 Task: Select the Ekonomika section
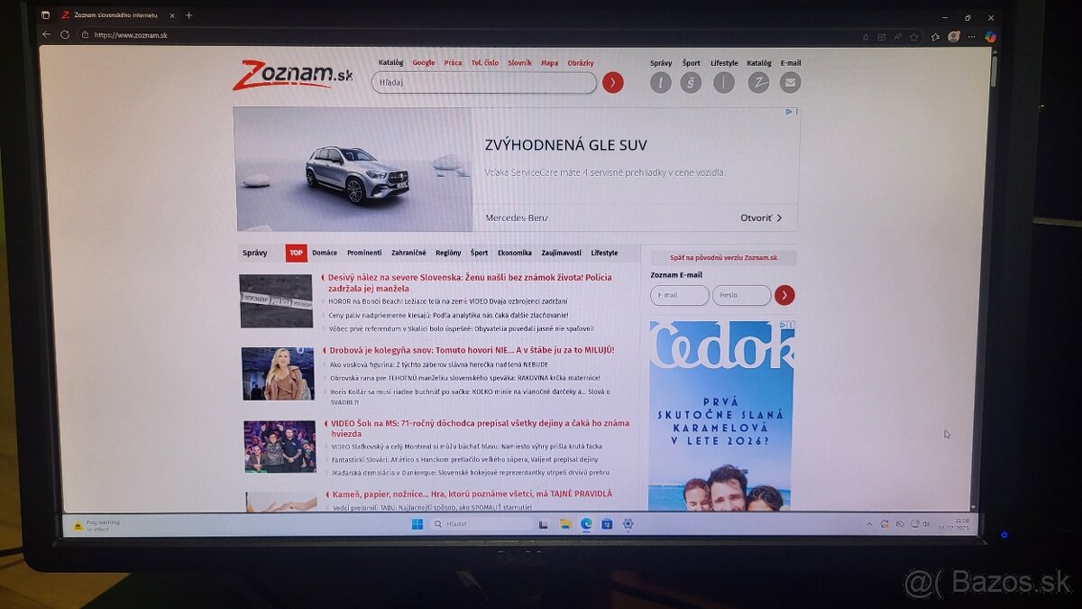[515, 253]
